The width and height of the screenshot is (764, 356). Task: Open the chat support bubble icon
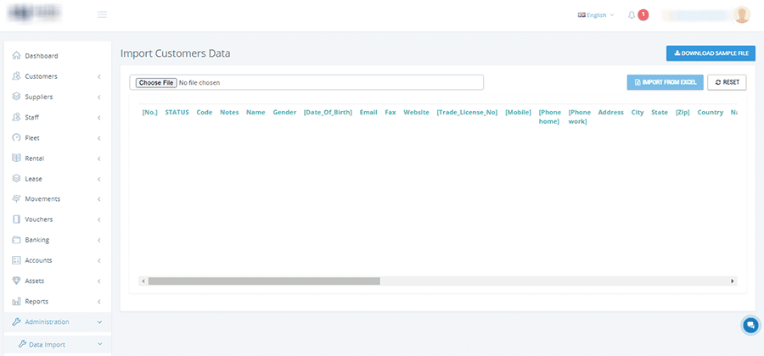pyautogui.click(x=751, y=325)
